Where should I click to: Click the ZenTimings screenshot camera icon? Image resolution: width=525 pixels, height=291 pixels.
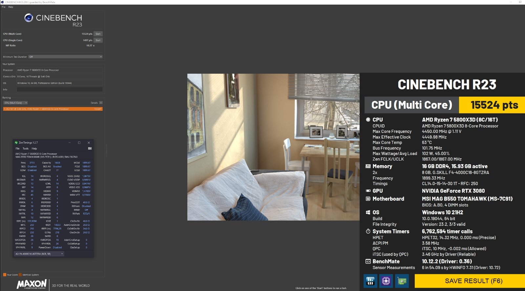click(90, 148)
